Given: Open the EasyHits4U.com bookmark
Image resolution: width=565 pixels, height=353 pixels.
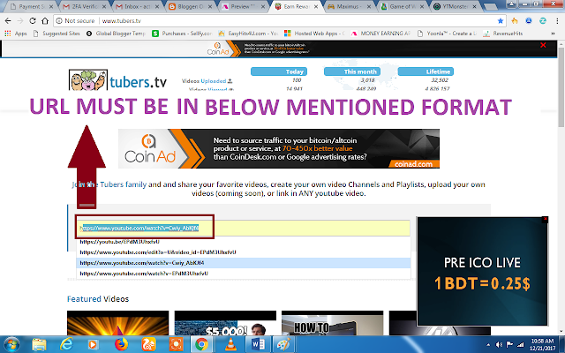Looking at the screenshot, I should pos(248,34).
